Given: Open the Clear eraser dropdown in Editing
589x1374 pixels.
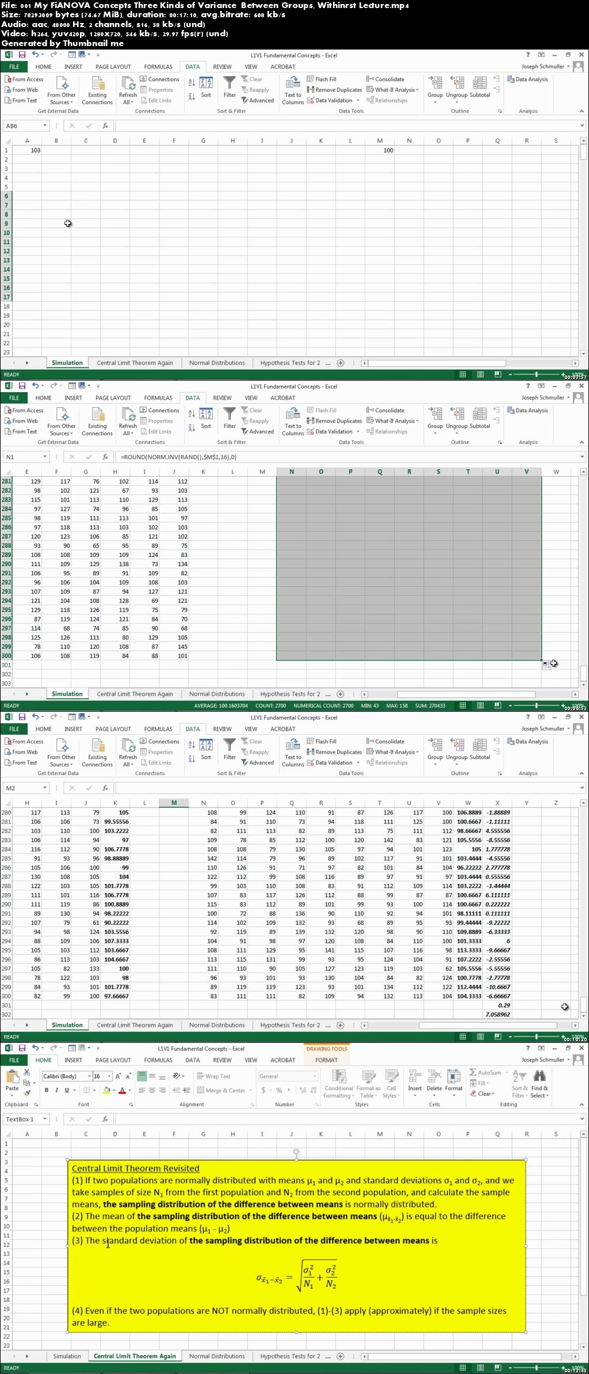Looking at the screenshot, I should [x=482, y=1094].
